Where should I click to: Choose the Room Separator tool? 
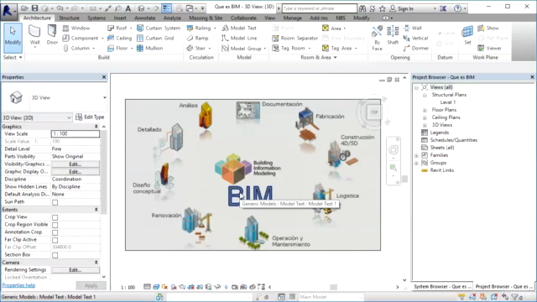[x=295, y=38]
